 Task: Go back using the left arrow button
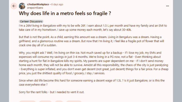(14, 6)
